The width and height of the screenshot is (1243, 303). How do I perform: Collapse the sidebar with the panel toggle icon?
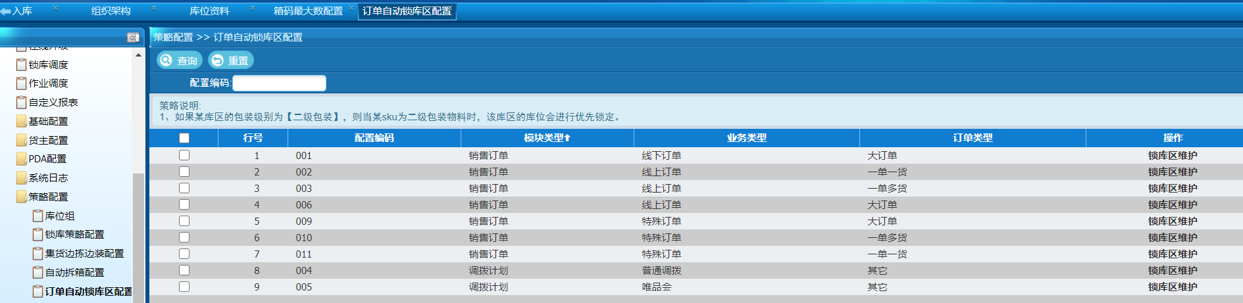(133, 37)
